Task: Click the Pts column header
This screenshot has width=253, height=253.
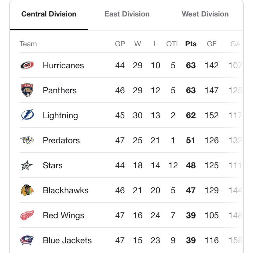Action: (191, 44)
